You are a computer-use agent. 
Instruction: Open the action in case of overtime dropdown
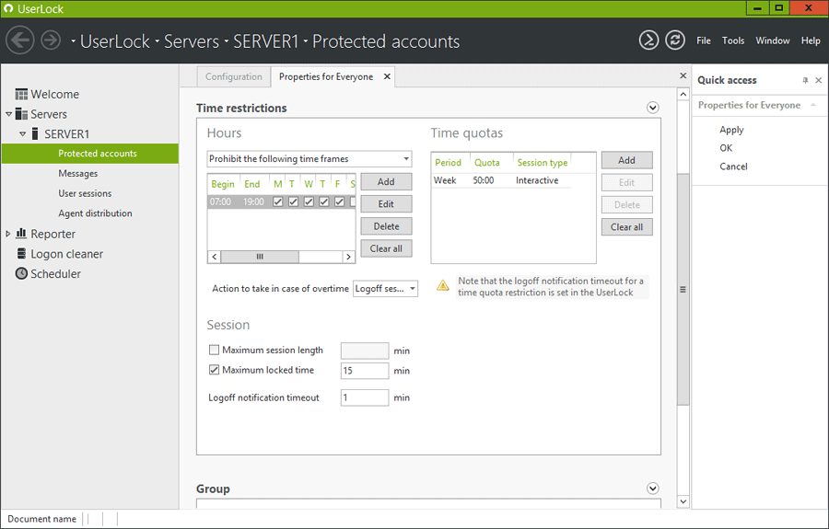pos(385,288)
